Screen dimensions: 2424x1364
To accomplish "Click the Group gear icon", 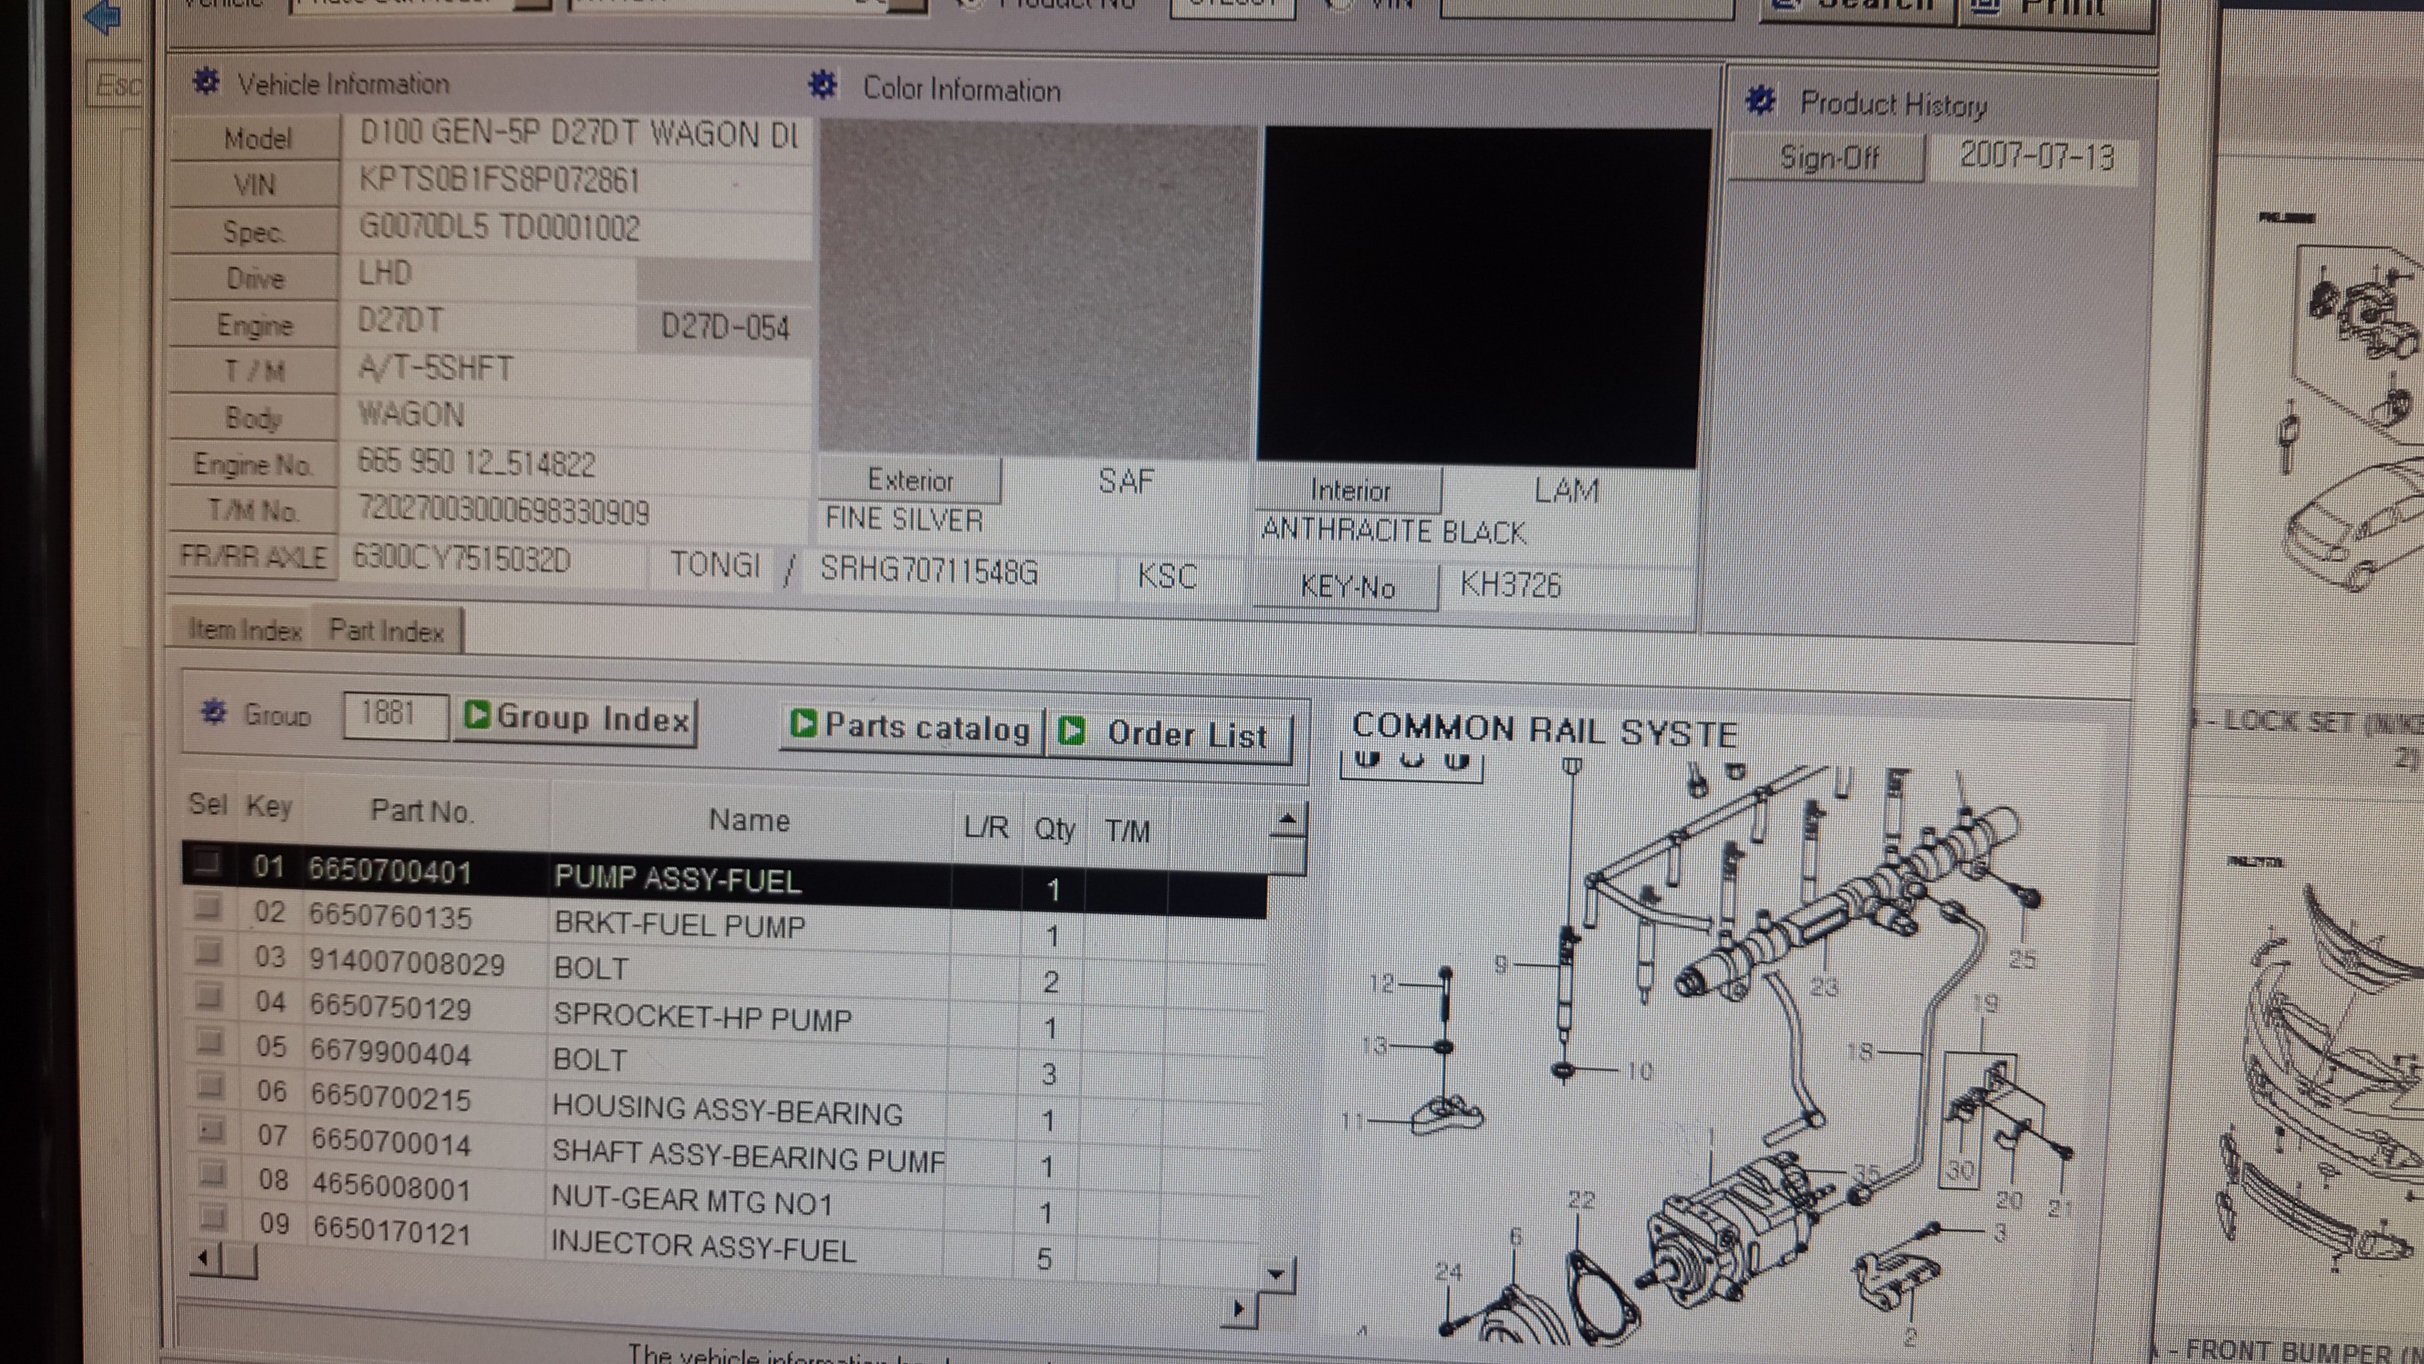I will pyautogui.click(x=214, y=712).
